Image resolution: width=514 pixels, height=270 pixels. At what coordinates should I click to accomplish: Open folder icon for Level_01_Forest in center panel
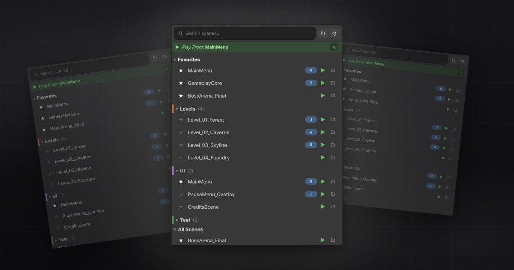click(x=333, y=120)
